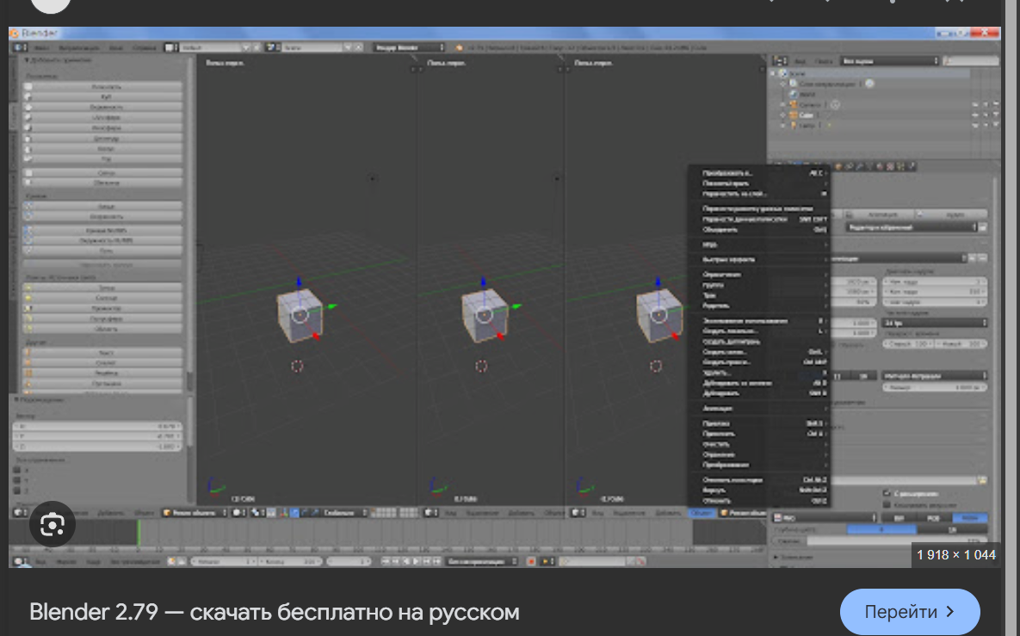Expand the Cube item in the outliner
1020x636 pixels.
(x=783, y=115)
